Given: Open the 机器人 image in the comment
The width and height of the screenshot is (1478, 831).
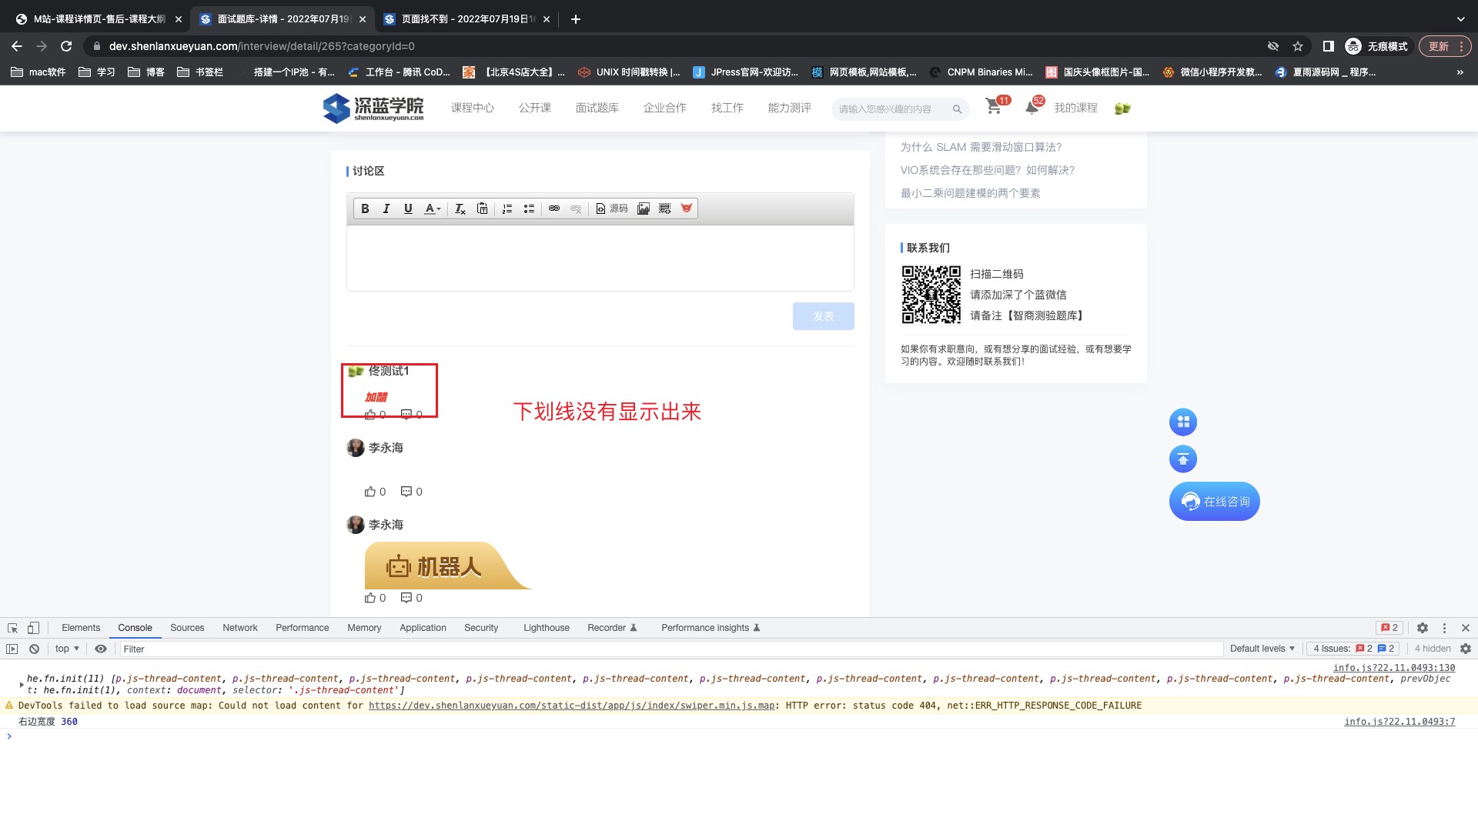Looking at the screenshot, I should click(x=448, y=566).
